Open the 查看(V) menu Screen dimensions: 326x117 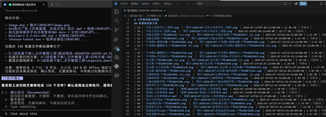point(157,4)
